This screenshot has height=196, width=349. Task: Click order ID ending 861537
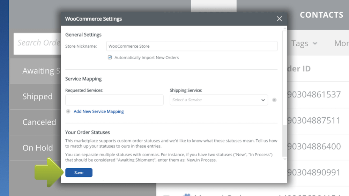click(x=314, y=95)
